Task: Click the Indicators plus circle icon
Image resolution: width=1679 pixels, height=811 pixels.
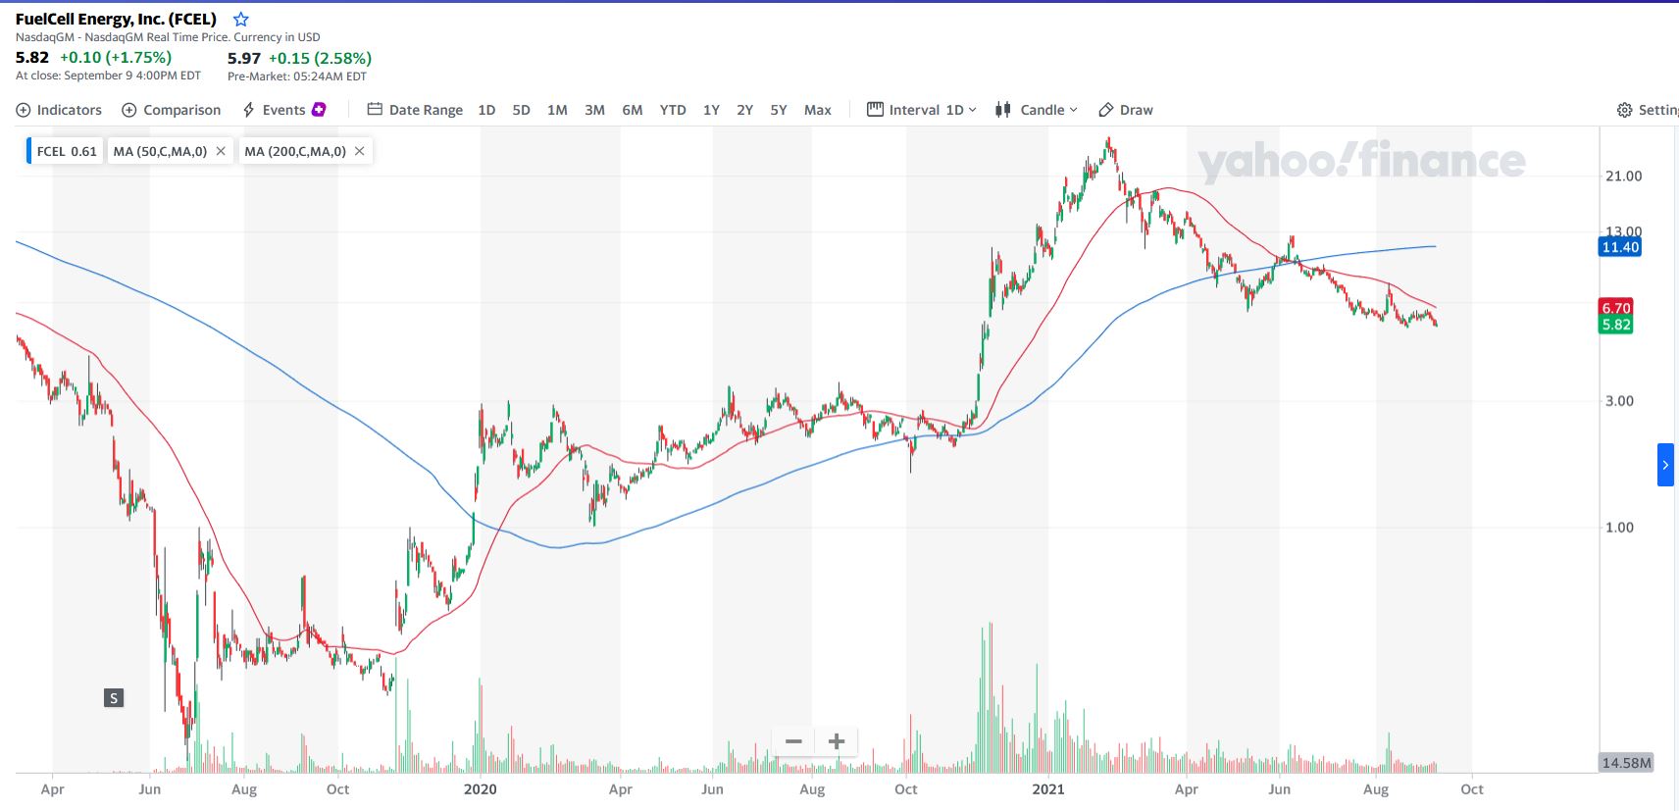Action: (x=24, y=110)
